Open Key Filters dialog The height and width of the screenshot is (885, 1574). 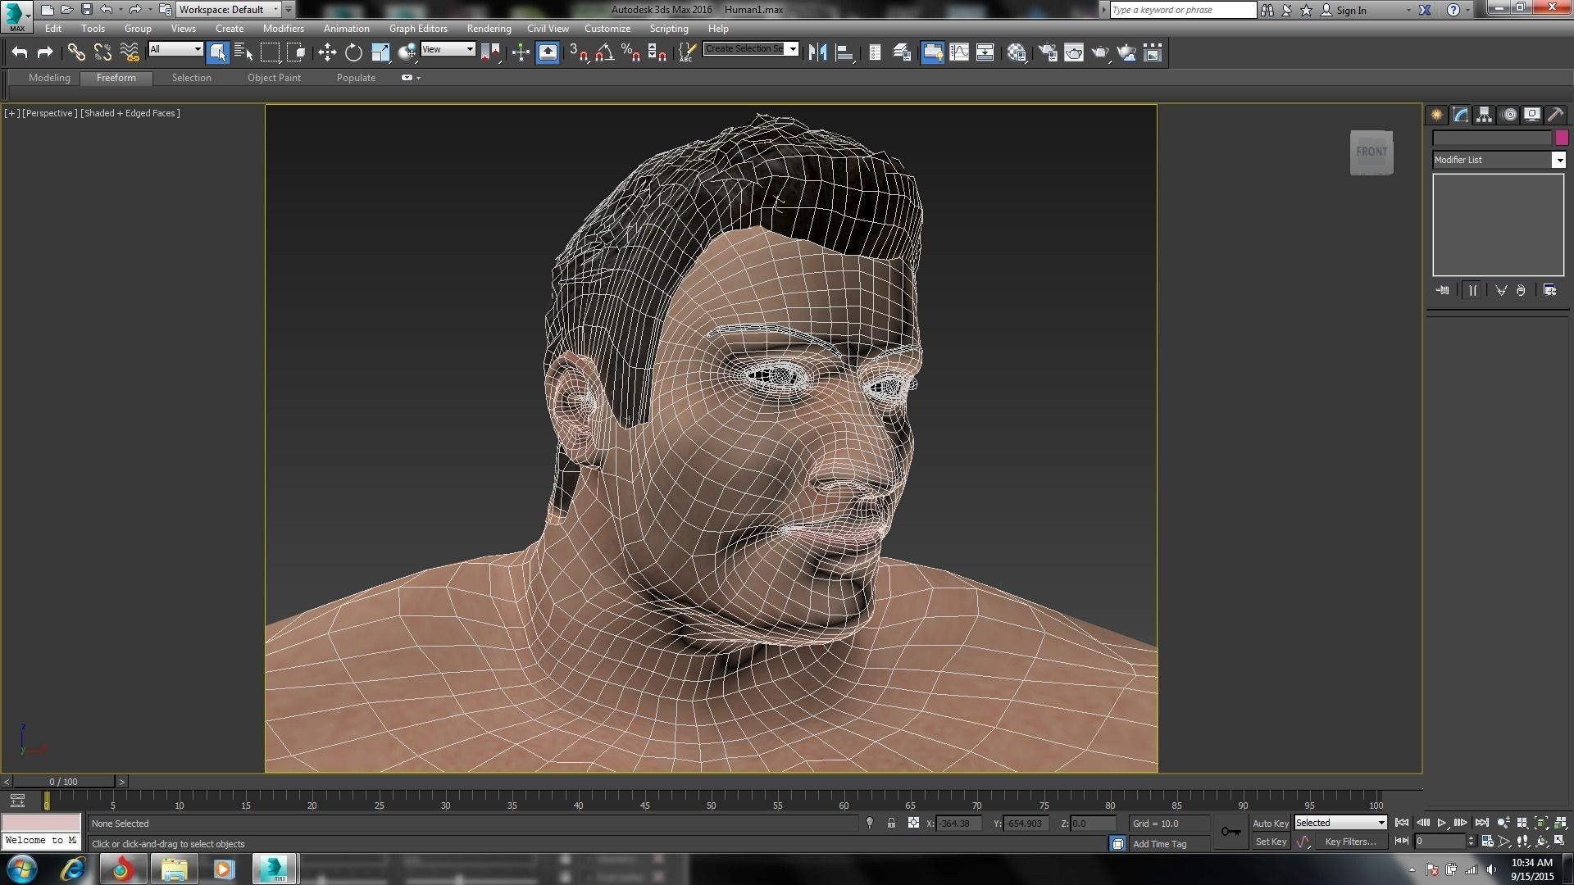[x=1350, y=842]
